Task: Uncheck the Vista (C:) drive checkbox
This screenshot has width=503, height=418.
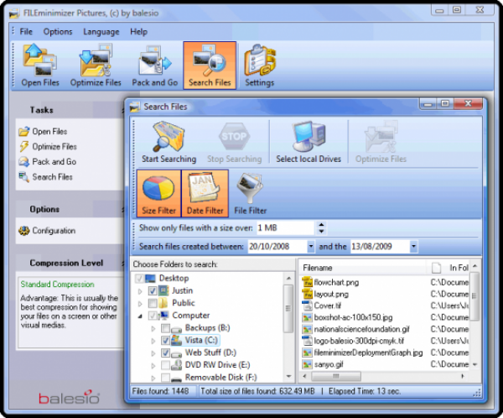Action: click(165, 340)
